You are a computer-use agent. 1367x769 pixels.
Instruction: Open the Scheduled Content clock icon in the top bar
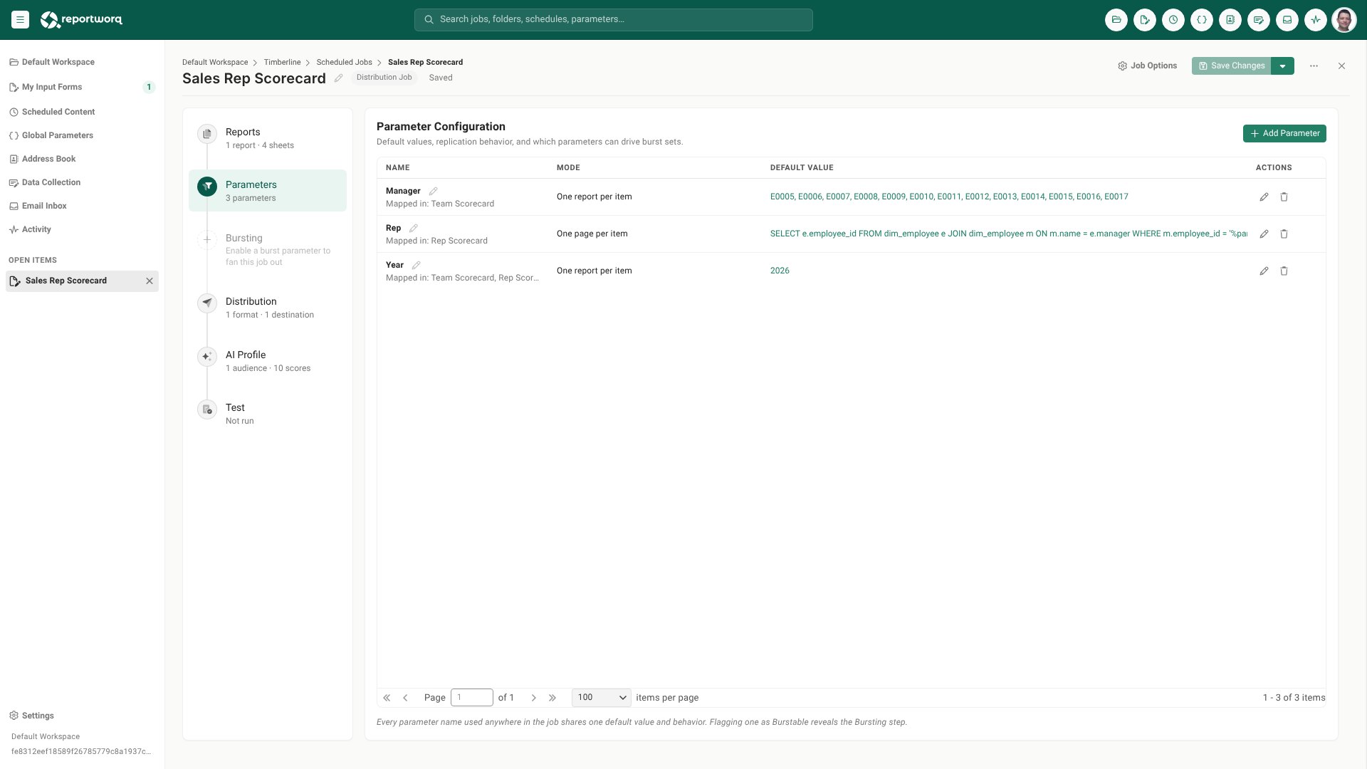tap(1173, 20)
